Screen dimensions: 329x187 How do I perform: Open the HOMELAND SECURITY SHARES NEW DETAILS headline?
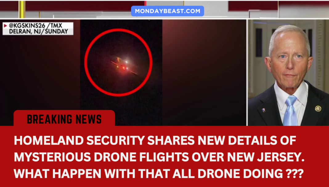pyautogui.click(x=155, y=140)
